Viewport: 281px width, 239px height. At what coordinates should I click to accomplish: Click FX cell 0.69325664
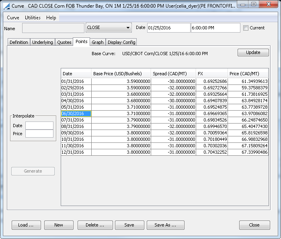[x=211, y=94]
